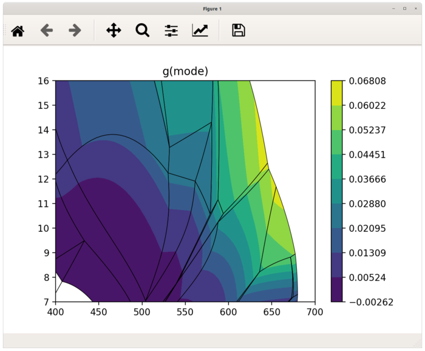Click x-axis tick label 700
The height and width of the screenshot is (351, 425).
click(315, 312)
